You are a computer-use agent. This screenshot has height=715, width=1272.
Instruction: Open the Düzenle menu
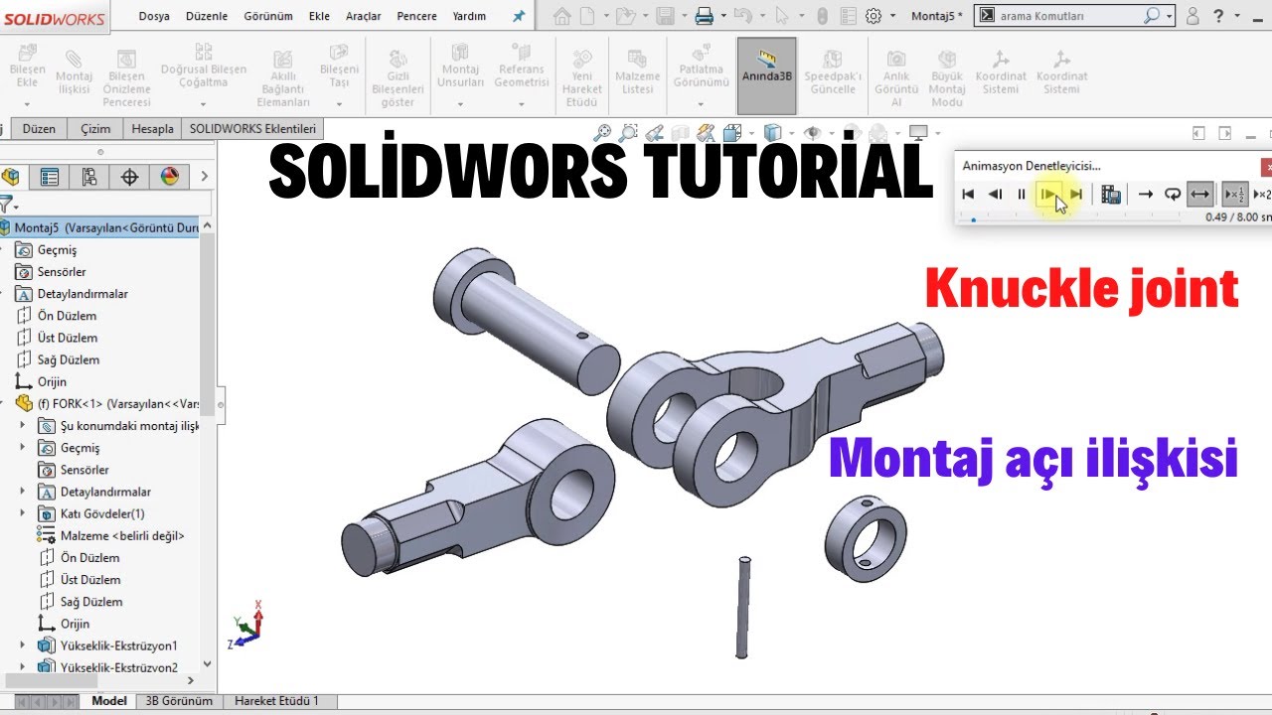207,16
